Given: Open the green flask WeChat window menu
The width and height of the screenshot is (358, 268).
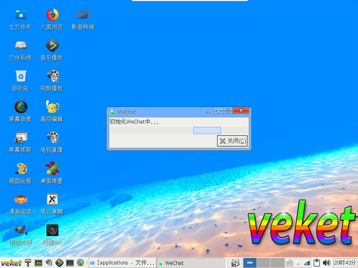Looking at the screenshot, I should click(x=112, y=112).
